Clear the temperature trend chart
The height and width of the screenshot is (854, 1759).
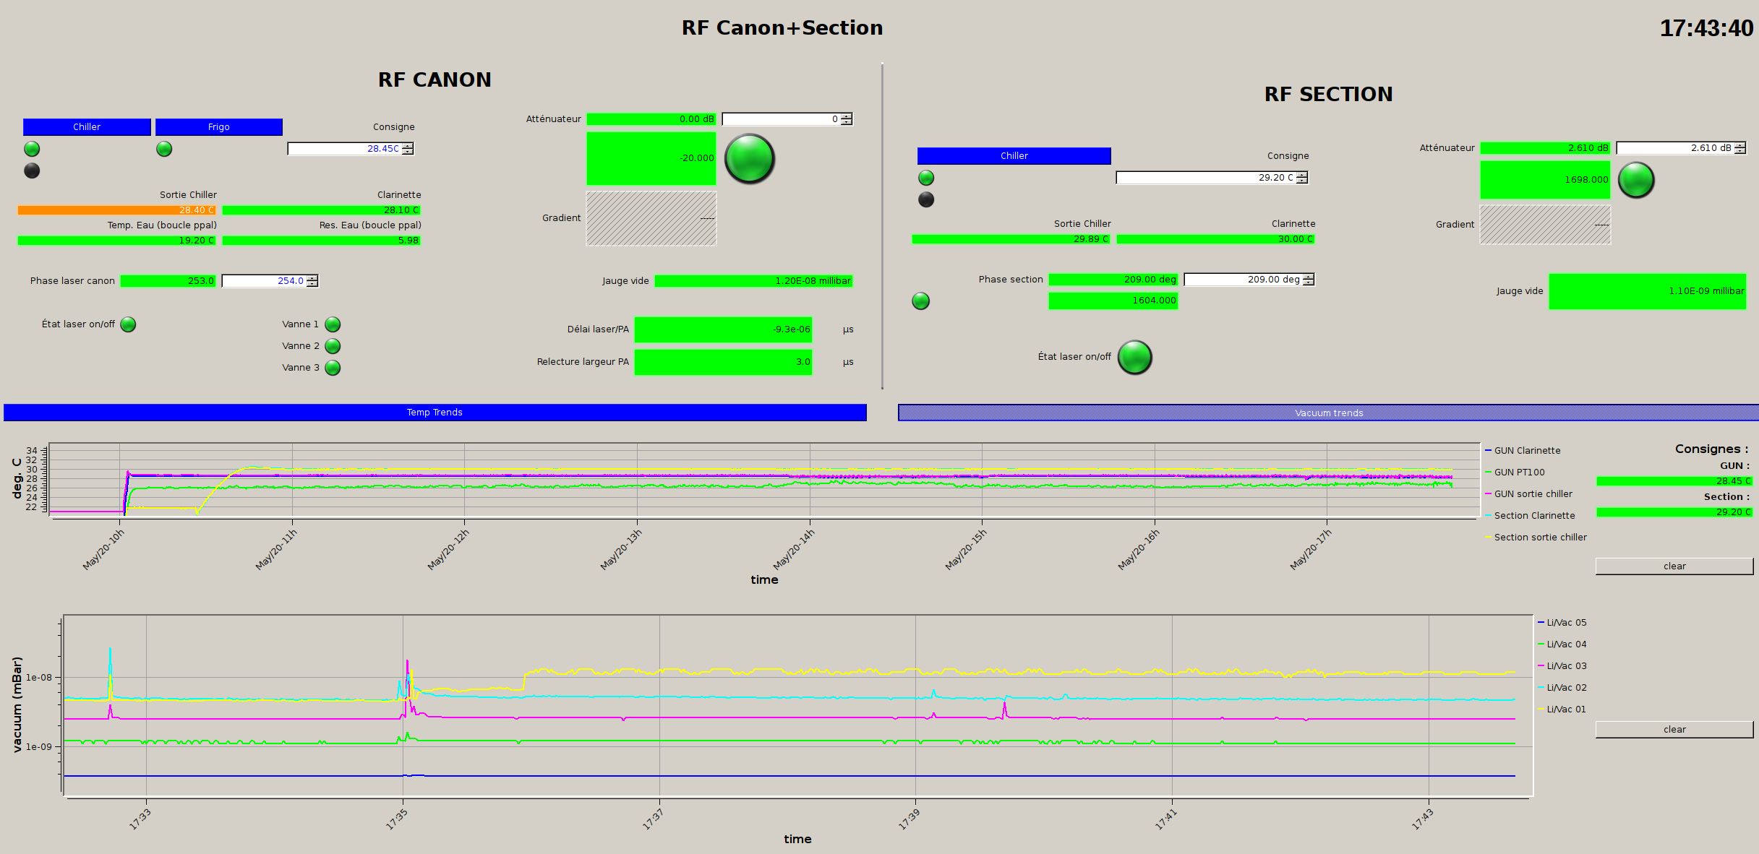point(1674,566)
